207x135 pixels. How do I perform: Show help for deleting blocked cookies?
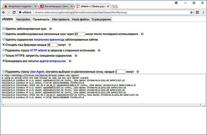click(x=50, y=29)
